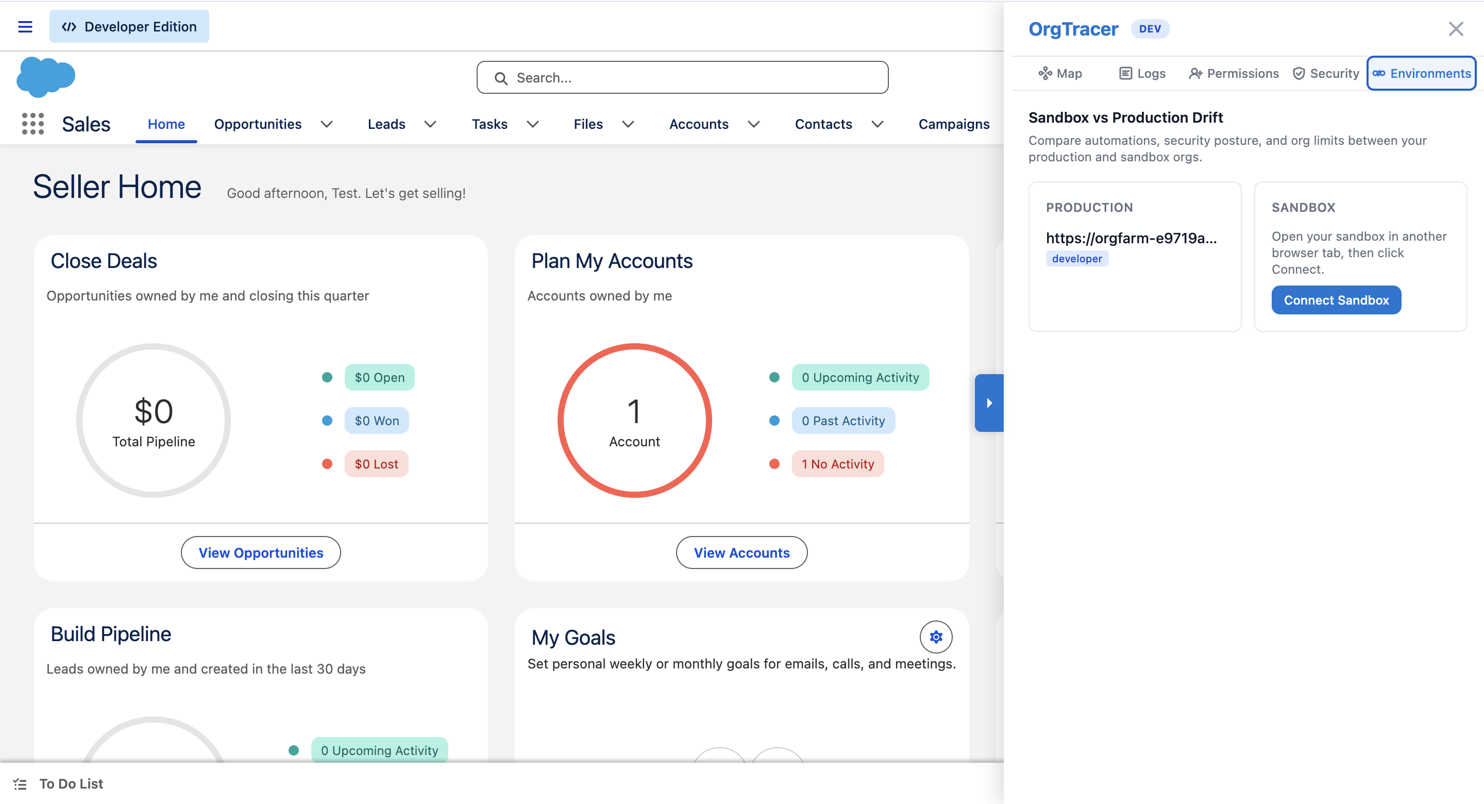Click the Permissions tab icon
The width and height of the screenshot is (1484, 804).
[1195, 73]
